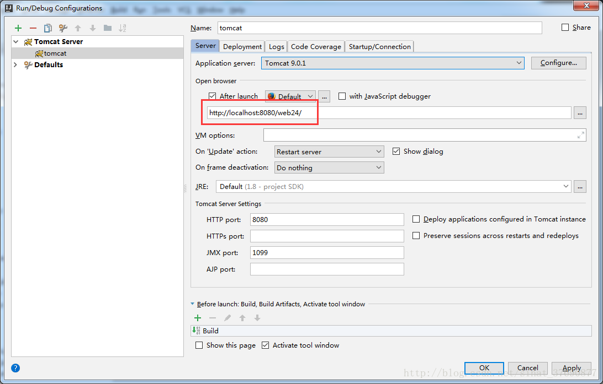
Task: Enable with JavaScript debugger option
Action: [342, 96]
